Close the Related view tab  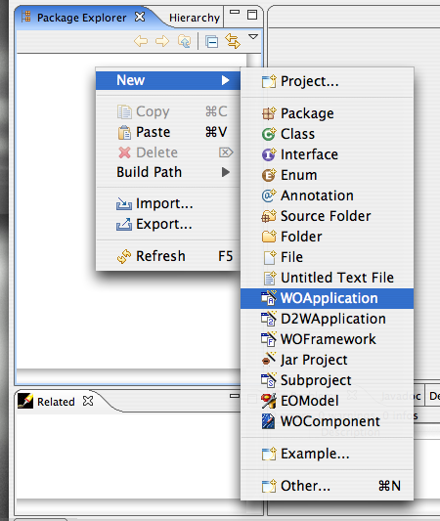point(88,401)
